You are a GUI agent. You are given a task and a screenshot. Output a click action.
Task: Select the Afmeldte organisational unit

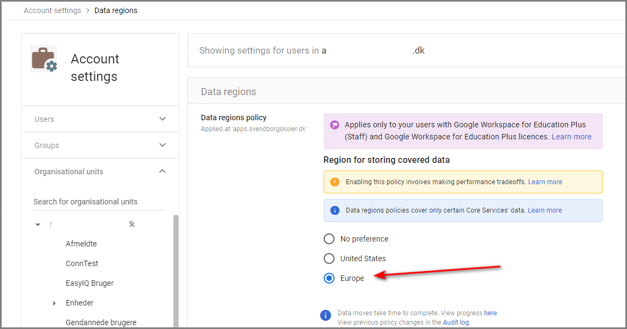81,244
